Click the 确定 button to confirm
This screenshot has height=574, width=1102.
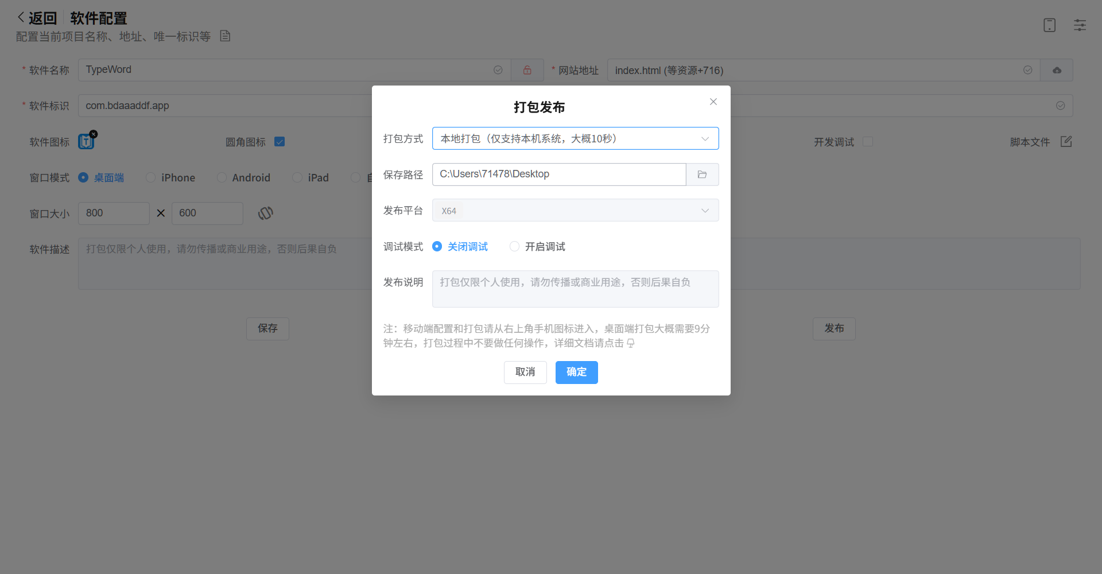click(x=576, y=372)
